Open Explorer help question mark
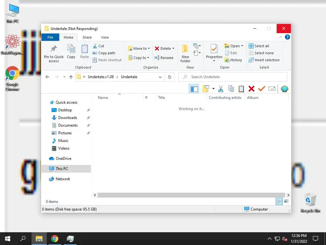The height and width of the screenshot is (245, 326). point(287,37)
